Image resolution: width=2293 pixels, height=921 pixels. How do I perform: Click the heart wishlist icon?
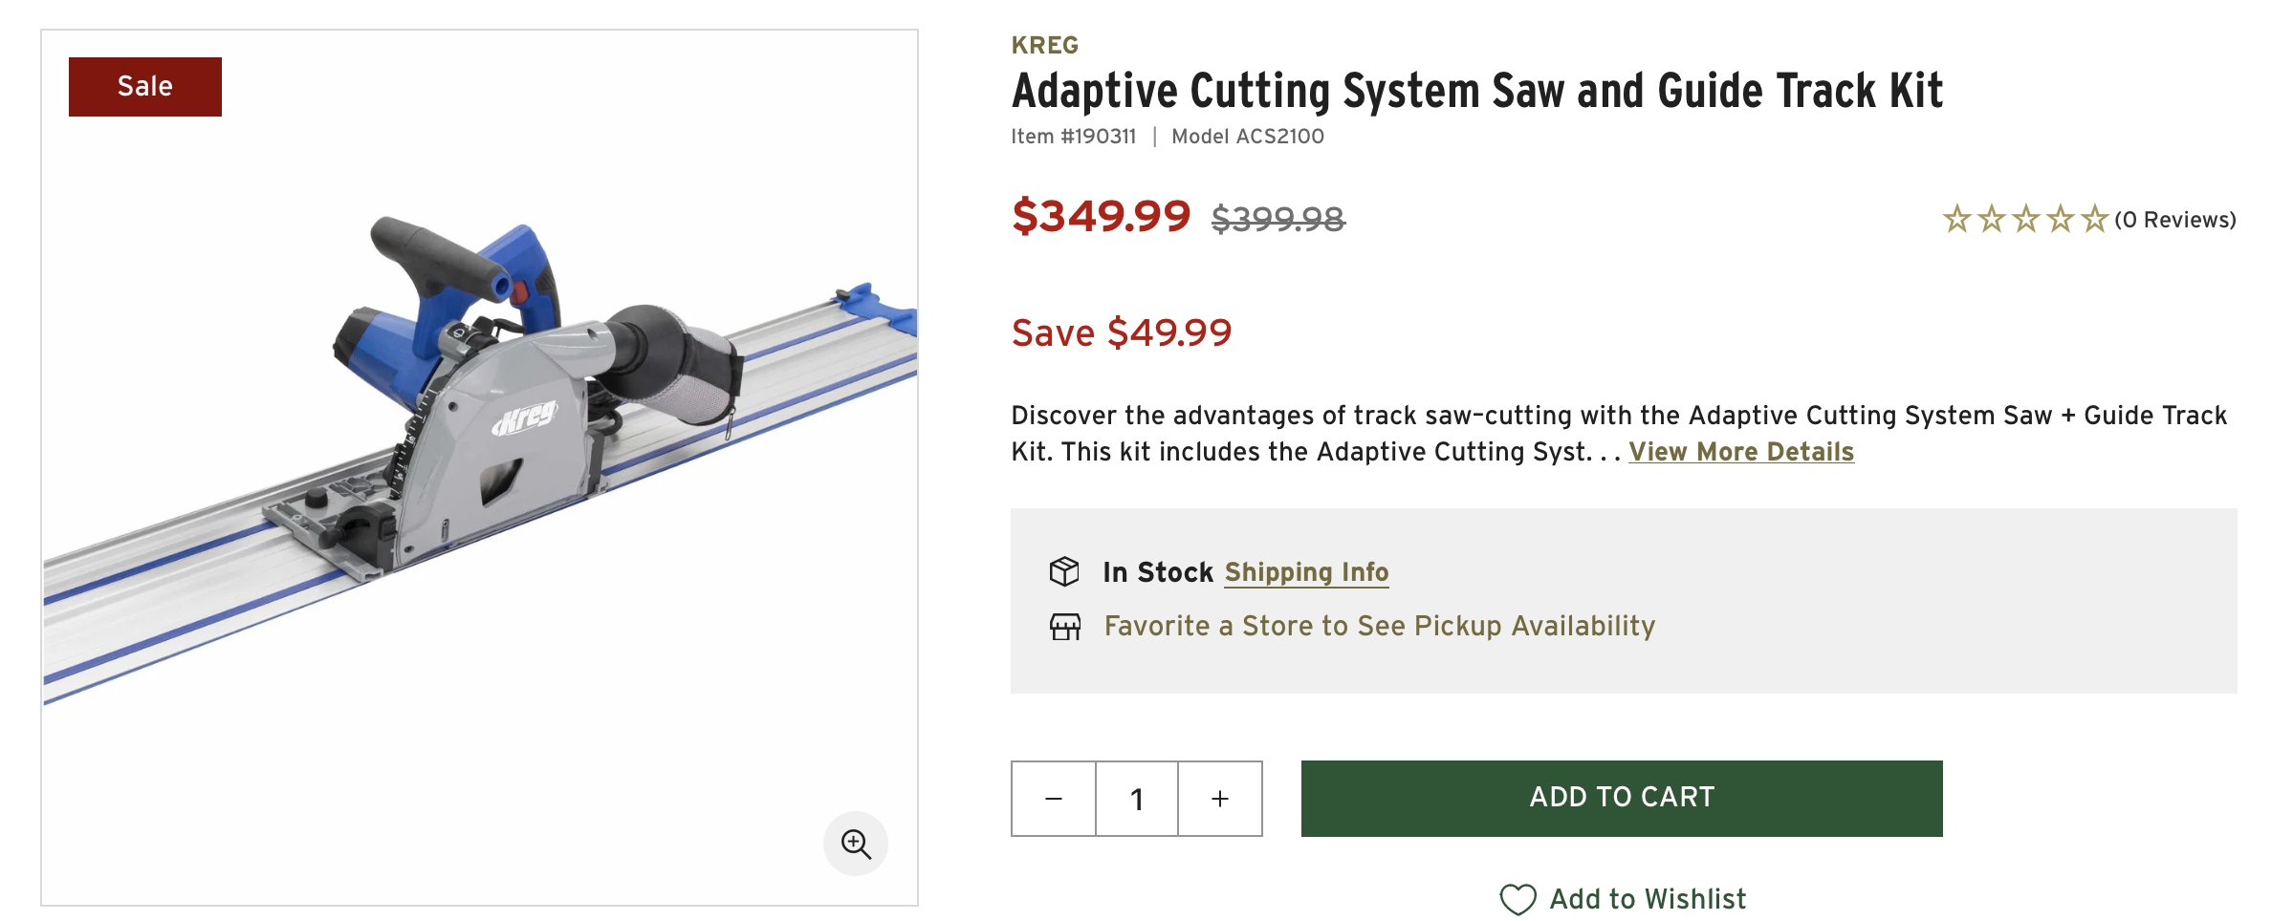[1518, 899]
